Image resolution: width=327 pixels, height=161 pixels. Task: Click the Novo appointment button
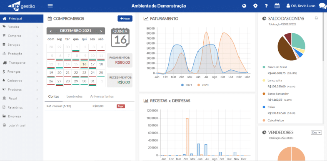(x=125, y=19)
